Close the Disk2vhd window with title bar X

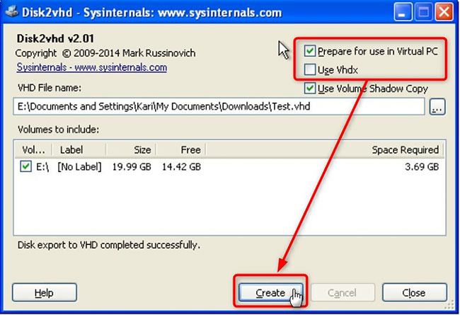pyautogui.click(x=444, y=13)
